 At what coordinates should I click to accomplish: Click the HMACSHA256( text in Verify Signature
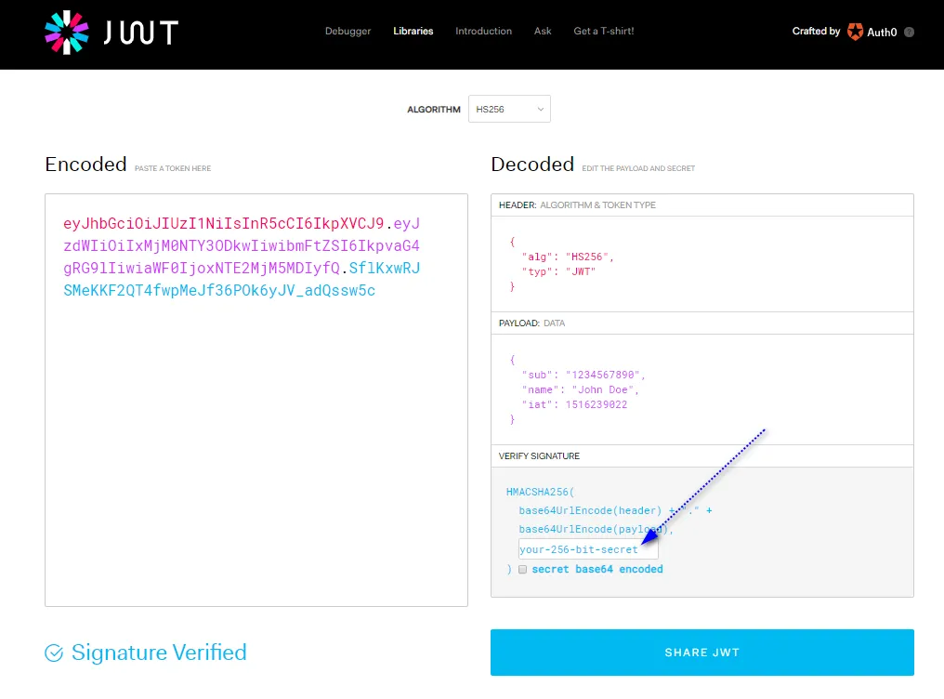point(540,492)
